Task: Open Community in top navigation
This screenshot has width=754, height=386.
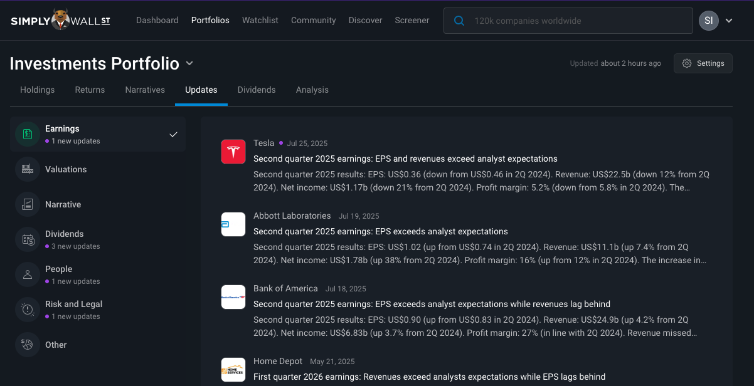Action: 314,20
